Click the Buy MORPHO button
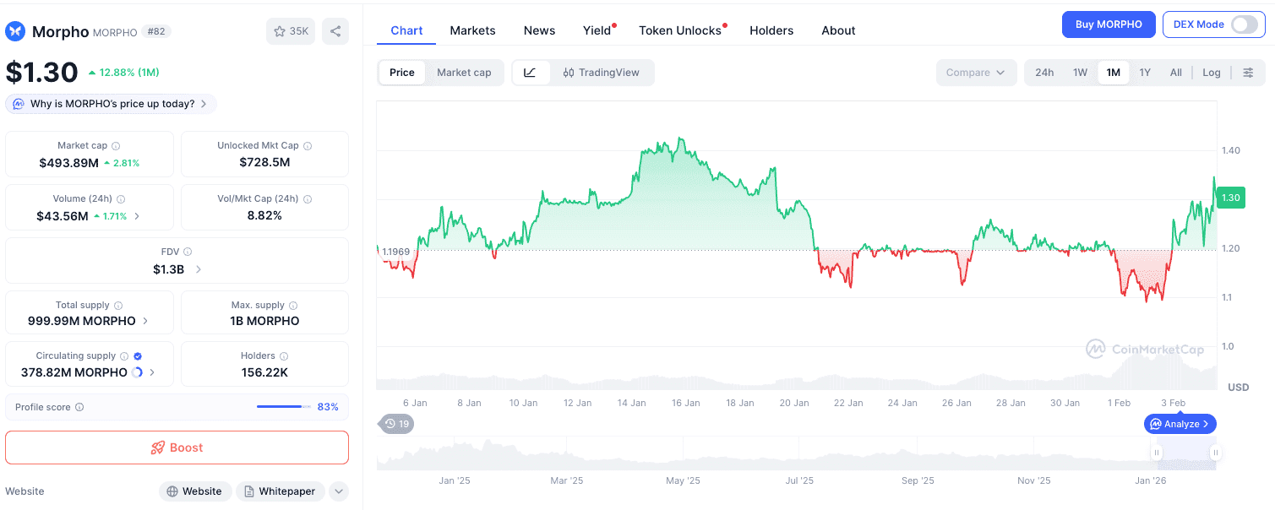Screen dimensions: 1275x510 tap(1108, 24)
